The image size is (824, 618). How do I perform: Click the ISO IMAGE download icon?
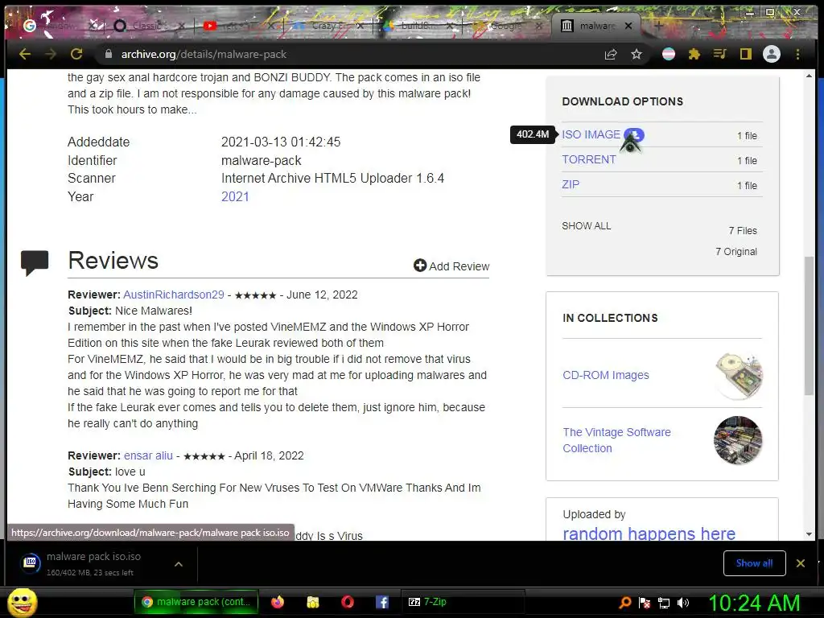[634, 135]
